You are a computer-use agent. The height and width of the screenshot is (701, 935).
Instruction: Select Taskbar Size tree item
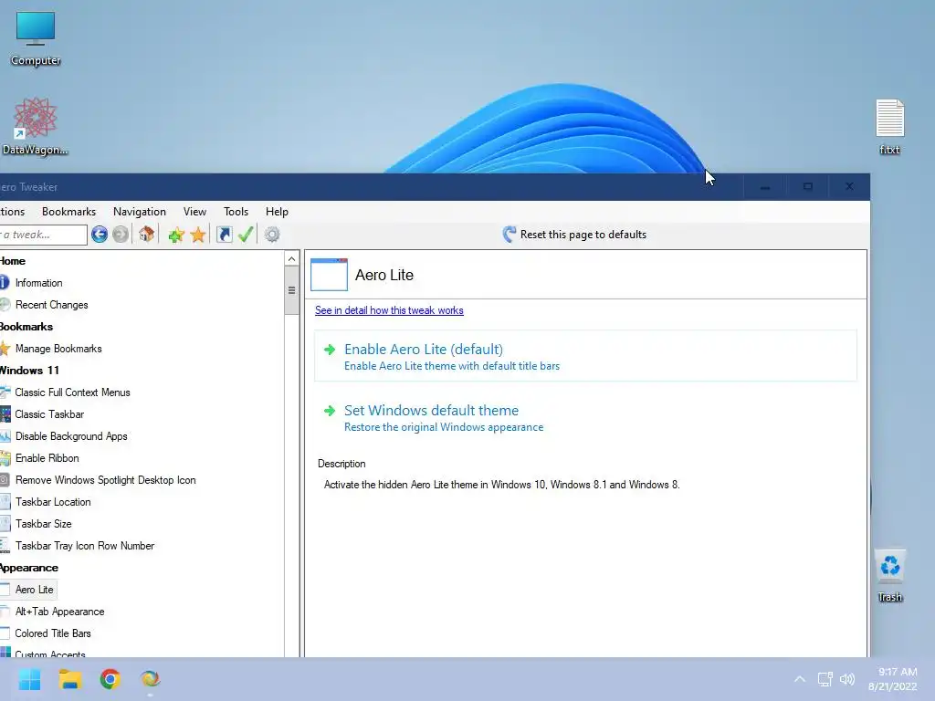[44, 524]
